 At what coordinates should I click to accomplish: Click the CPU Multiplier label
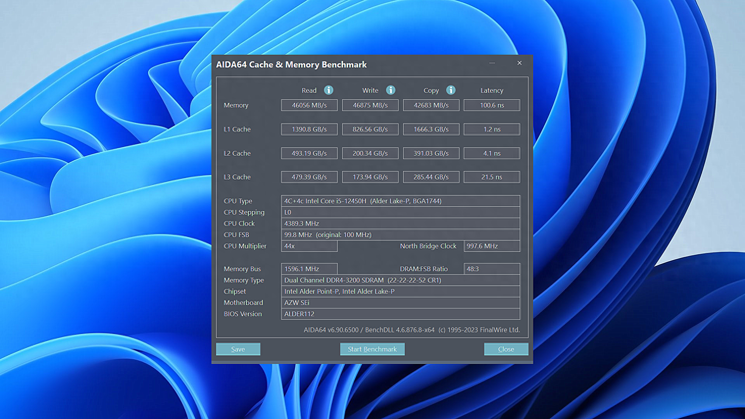pos(245,246)
